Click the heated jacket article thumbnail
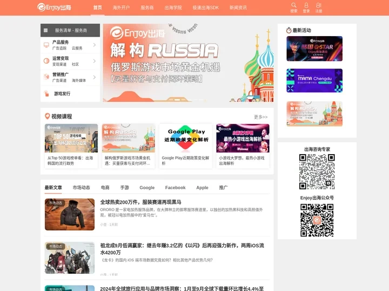The width and height of the screenshot is (389, 291). (x=70, y=214)
